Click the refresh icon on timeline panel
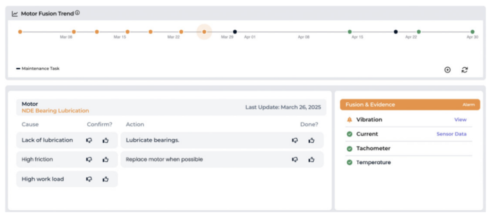The height and width of the screenshot is (219, 491). point(464,70)
